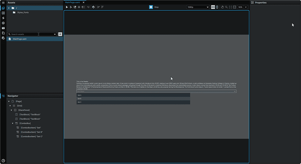301x164 pixels.
Task: Choose Set A in the dropdown list
Action: point(133,95)
